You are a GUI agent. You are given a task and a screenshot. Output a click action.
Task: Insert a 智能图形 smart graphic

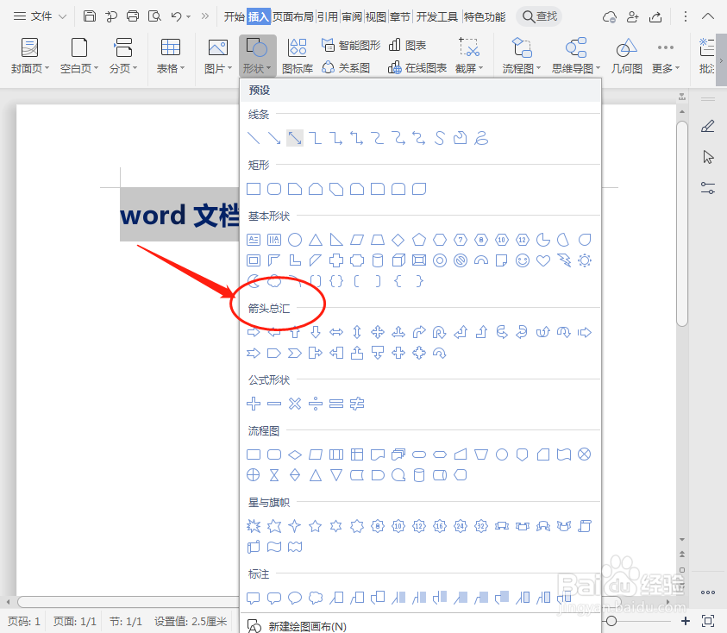coord(349,46)
